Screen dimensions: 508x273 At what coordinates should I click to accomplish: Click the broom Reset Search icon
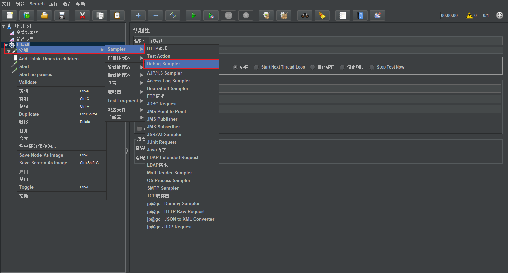322,15
